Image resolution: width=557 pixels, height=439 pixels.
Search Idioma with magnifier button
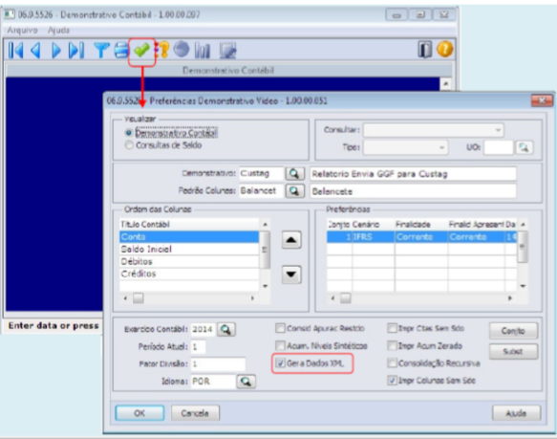click(246, 382)
